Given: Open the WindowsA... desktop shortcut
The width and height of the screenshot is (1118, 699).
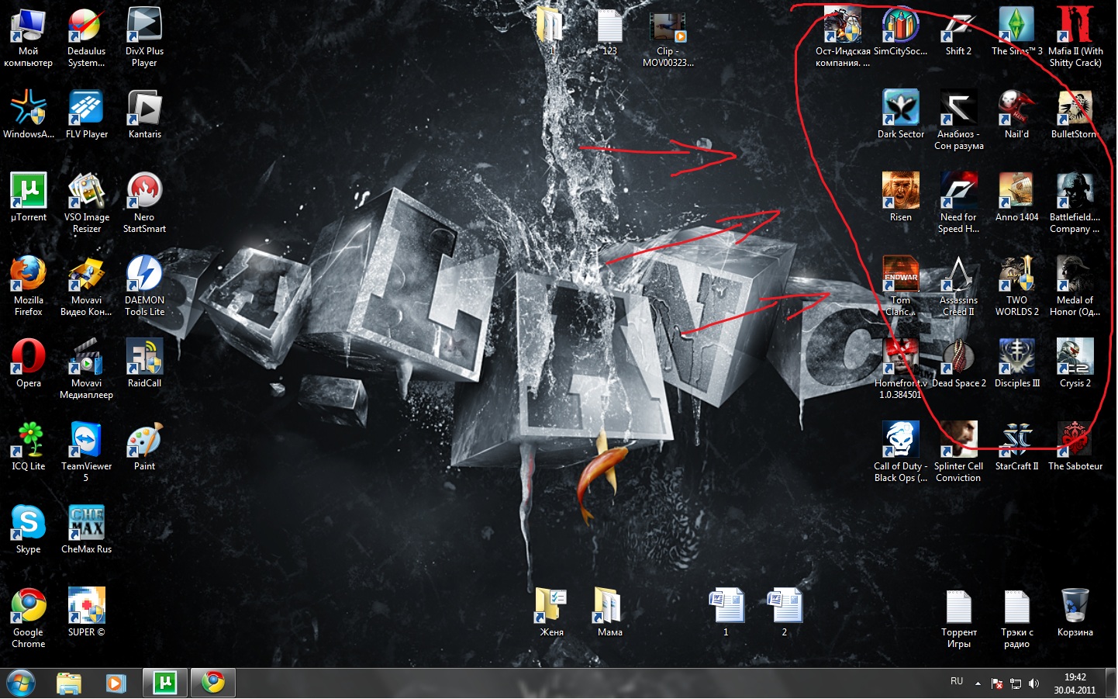Looking at the screenshot, I should tap(29, 115).
